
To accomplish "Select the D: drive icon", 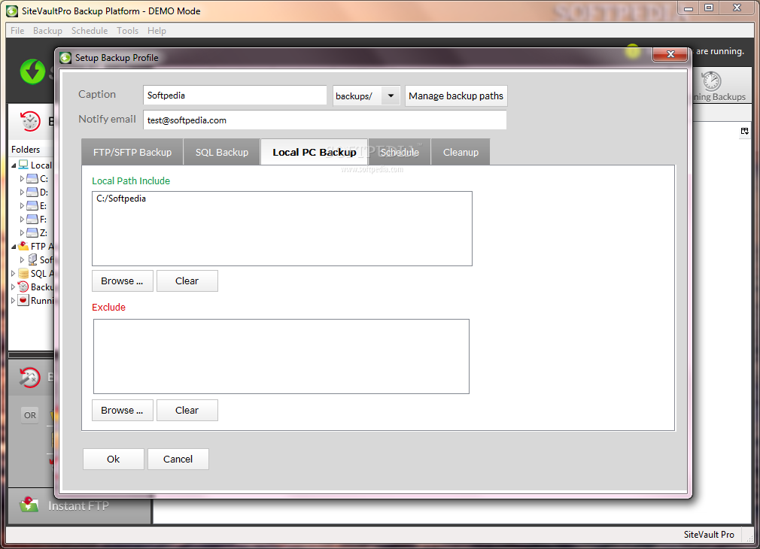I will pos(32,193).
